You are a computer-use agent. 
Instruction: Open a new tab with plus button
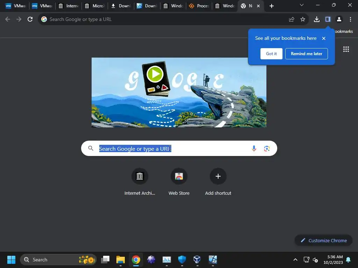(x=271, y=6)
